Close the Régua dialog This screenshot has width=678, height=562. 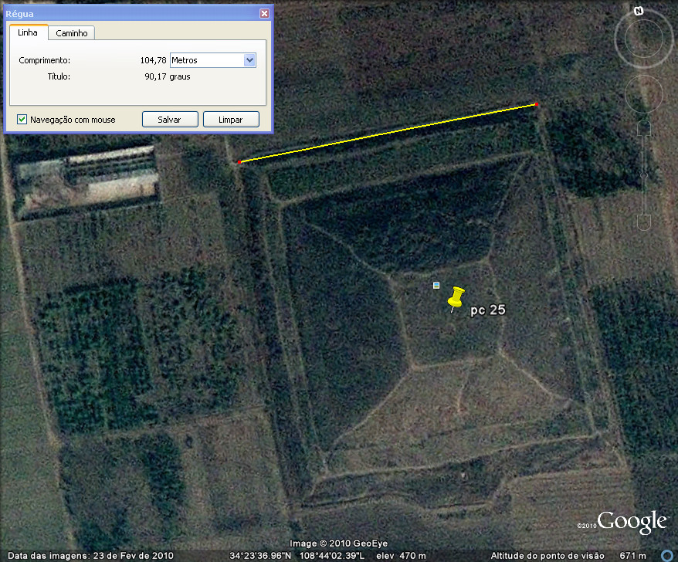264,14
